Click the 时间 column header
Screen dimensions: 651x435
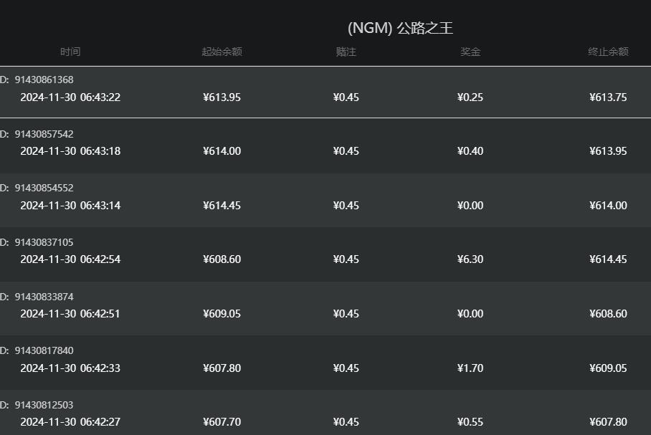70,52
